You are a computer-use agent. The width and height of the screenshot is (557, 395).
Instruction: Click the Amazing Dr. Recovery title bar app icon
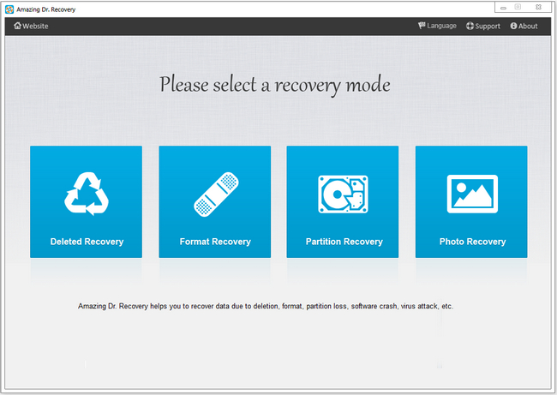(x=9, y=8)
